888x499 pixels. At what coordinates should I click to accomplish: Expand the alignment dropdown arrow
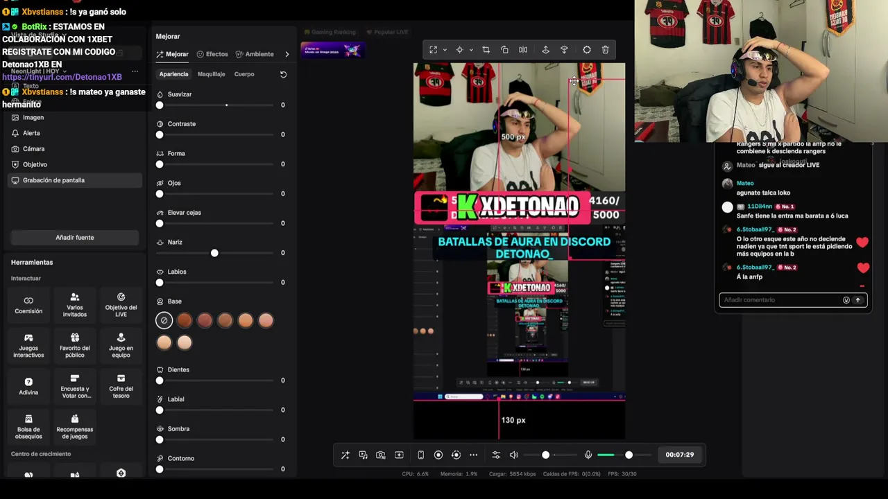(x=471, y=50)
